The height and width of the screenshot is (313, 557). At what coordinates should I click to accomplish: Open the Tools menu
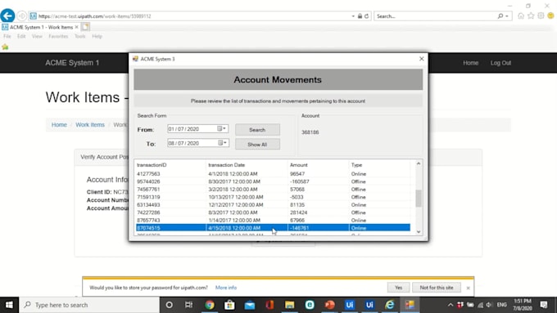pos(80,36)
